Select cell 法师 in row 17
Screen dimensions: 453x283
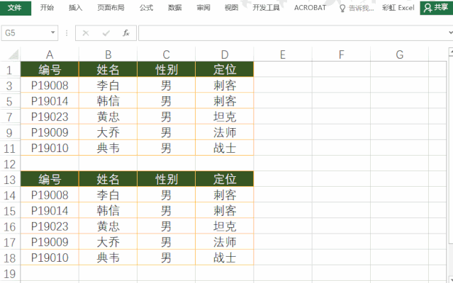click(225, 242)
